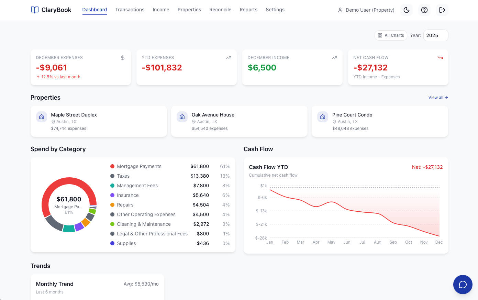478x300 pixels.
Task: Open the chat bubble in bottom corner
Action: (x=463, y=285)
